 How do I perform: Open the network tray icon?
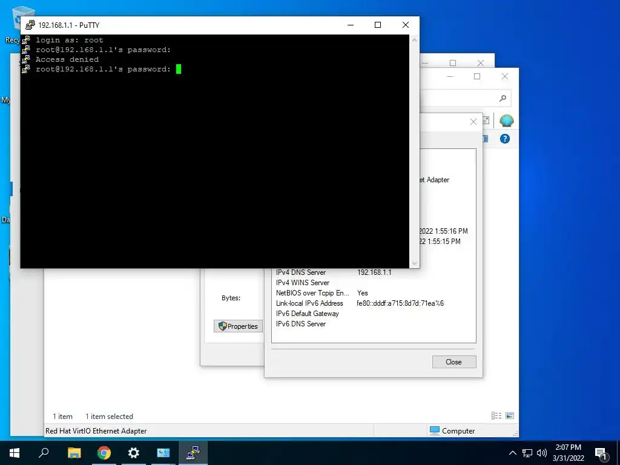coord(527,453)
